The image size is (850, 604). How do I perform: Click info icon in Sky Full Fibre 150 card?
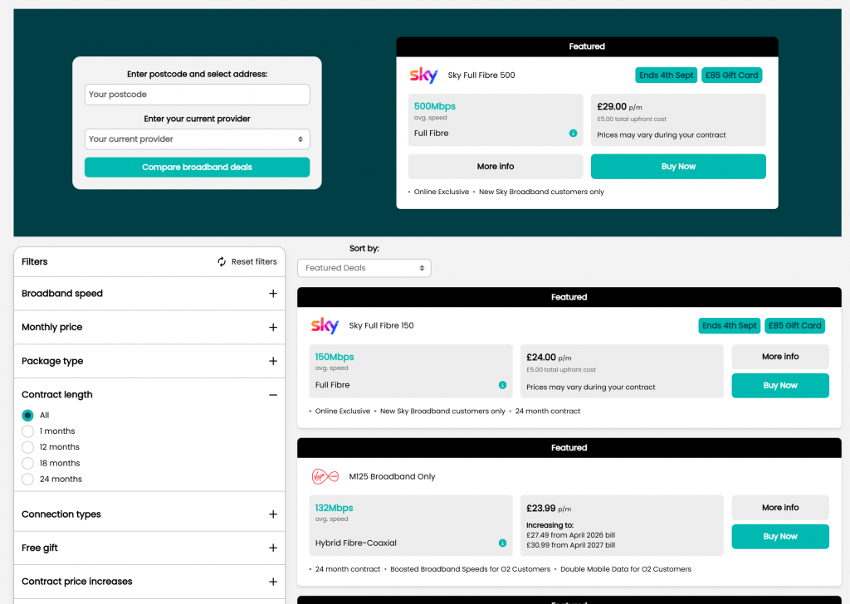point(502,385)
